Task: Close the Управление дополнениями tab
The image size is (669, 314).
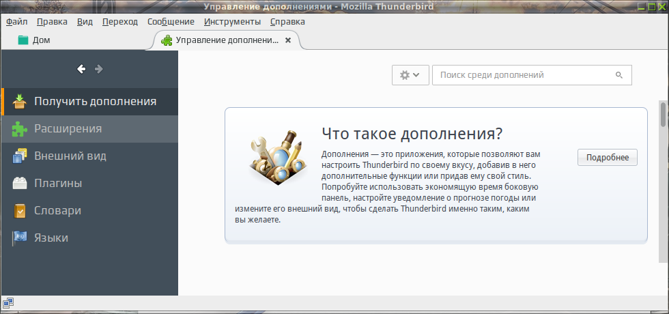Action: coord(288,40)
